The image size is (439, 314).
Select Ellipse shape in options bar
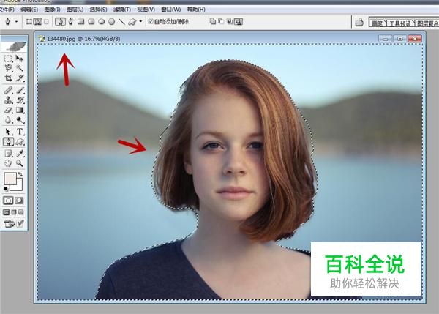click(102, 21)
